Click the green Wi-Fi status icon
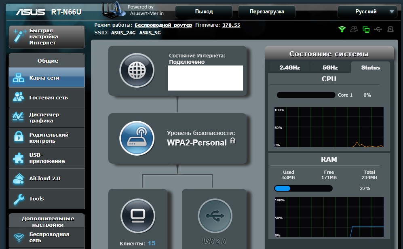403x249 pixels. tap(342, 29)
